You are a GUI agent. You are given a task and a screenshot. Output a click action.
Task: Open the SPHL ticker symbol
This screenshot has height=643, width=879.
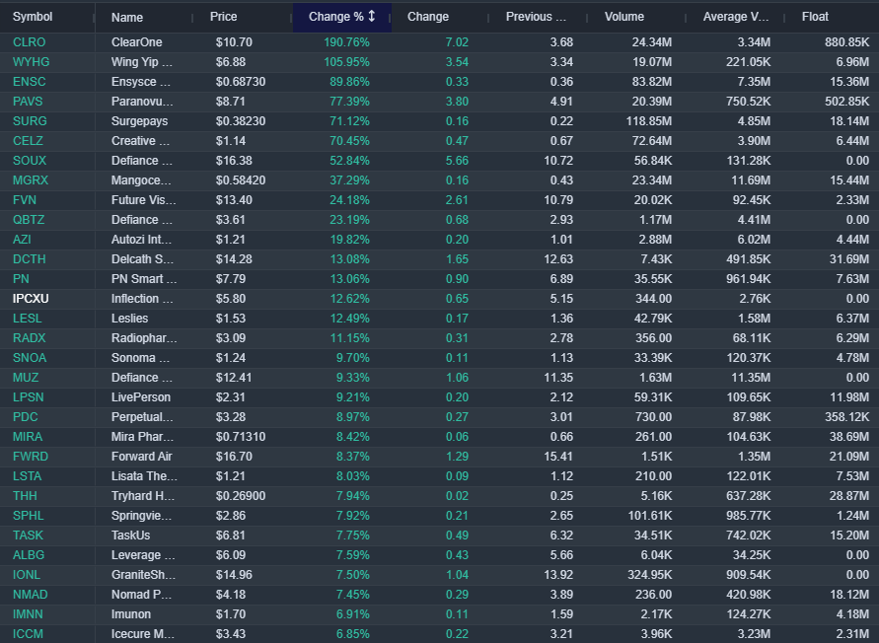tap(28, 516)
